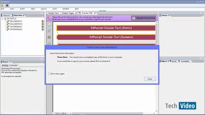Click the binding icon beside TEXTMODULE2

[43, 29]
